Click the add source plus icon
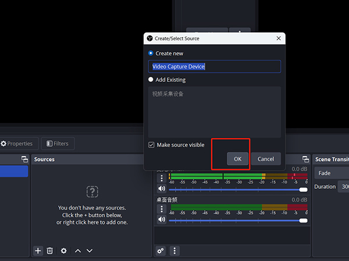This screenshot has height=261, width=349. coord(38,251)
